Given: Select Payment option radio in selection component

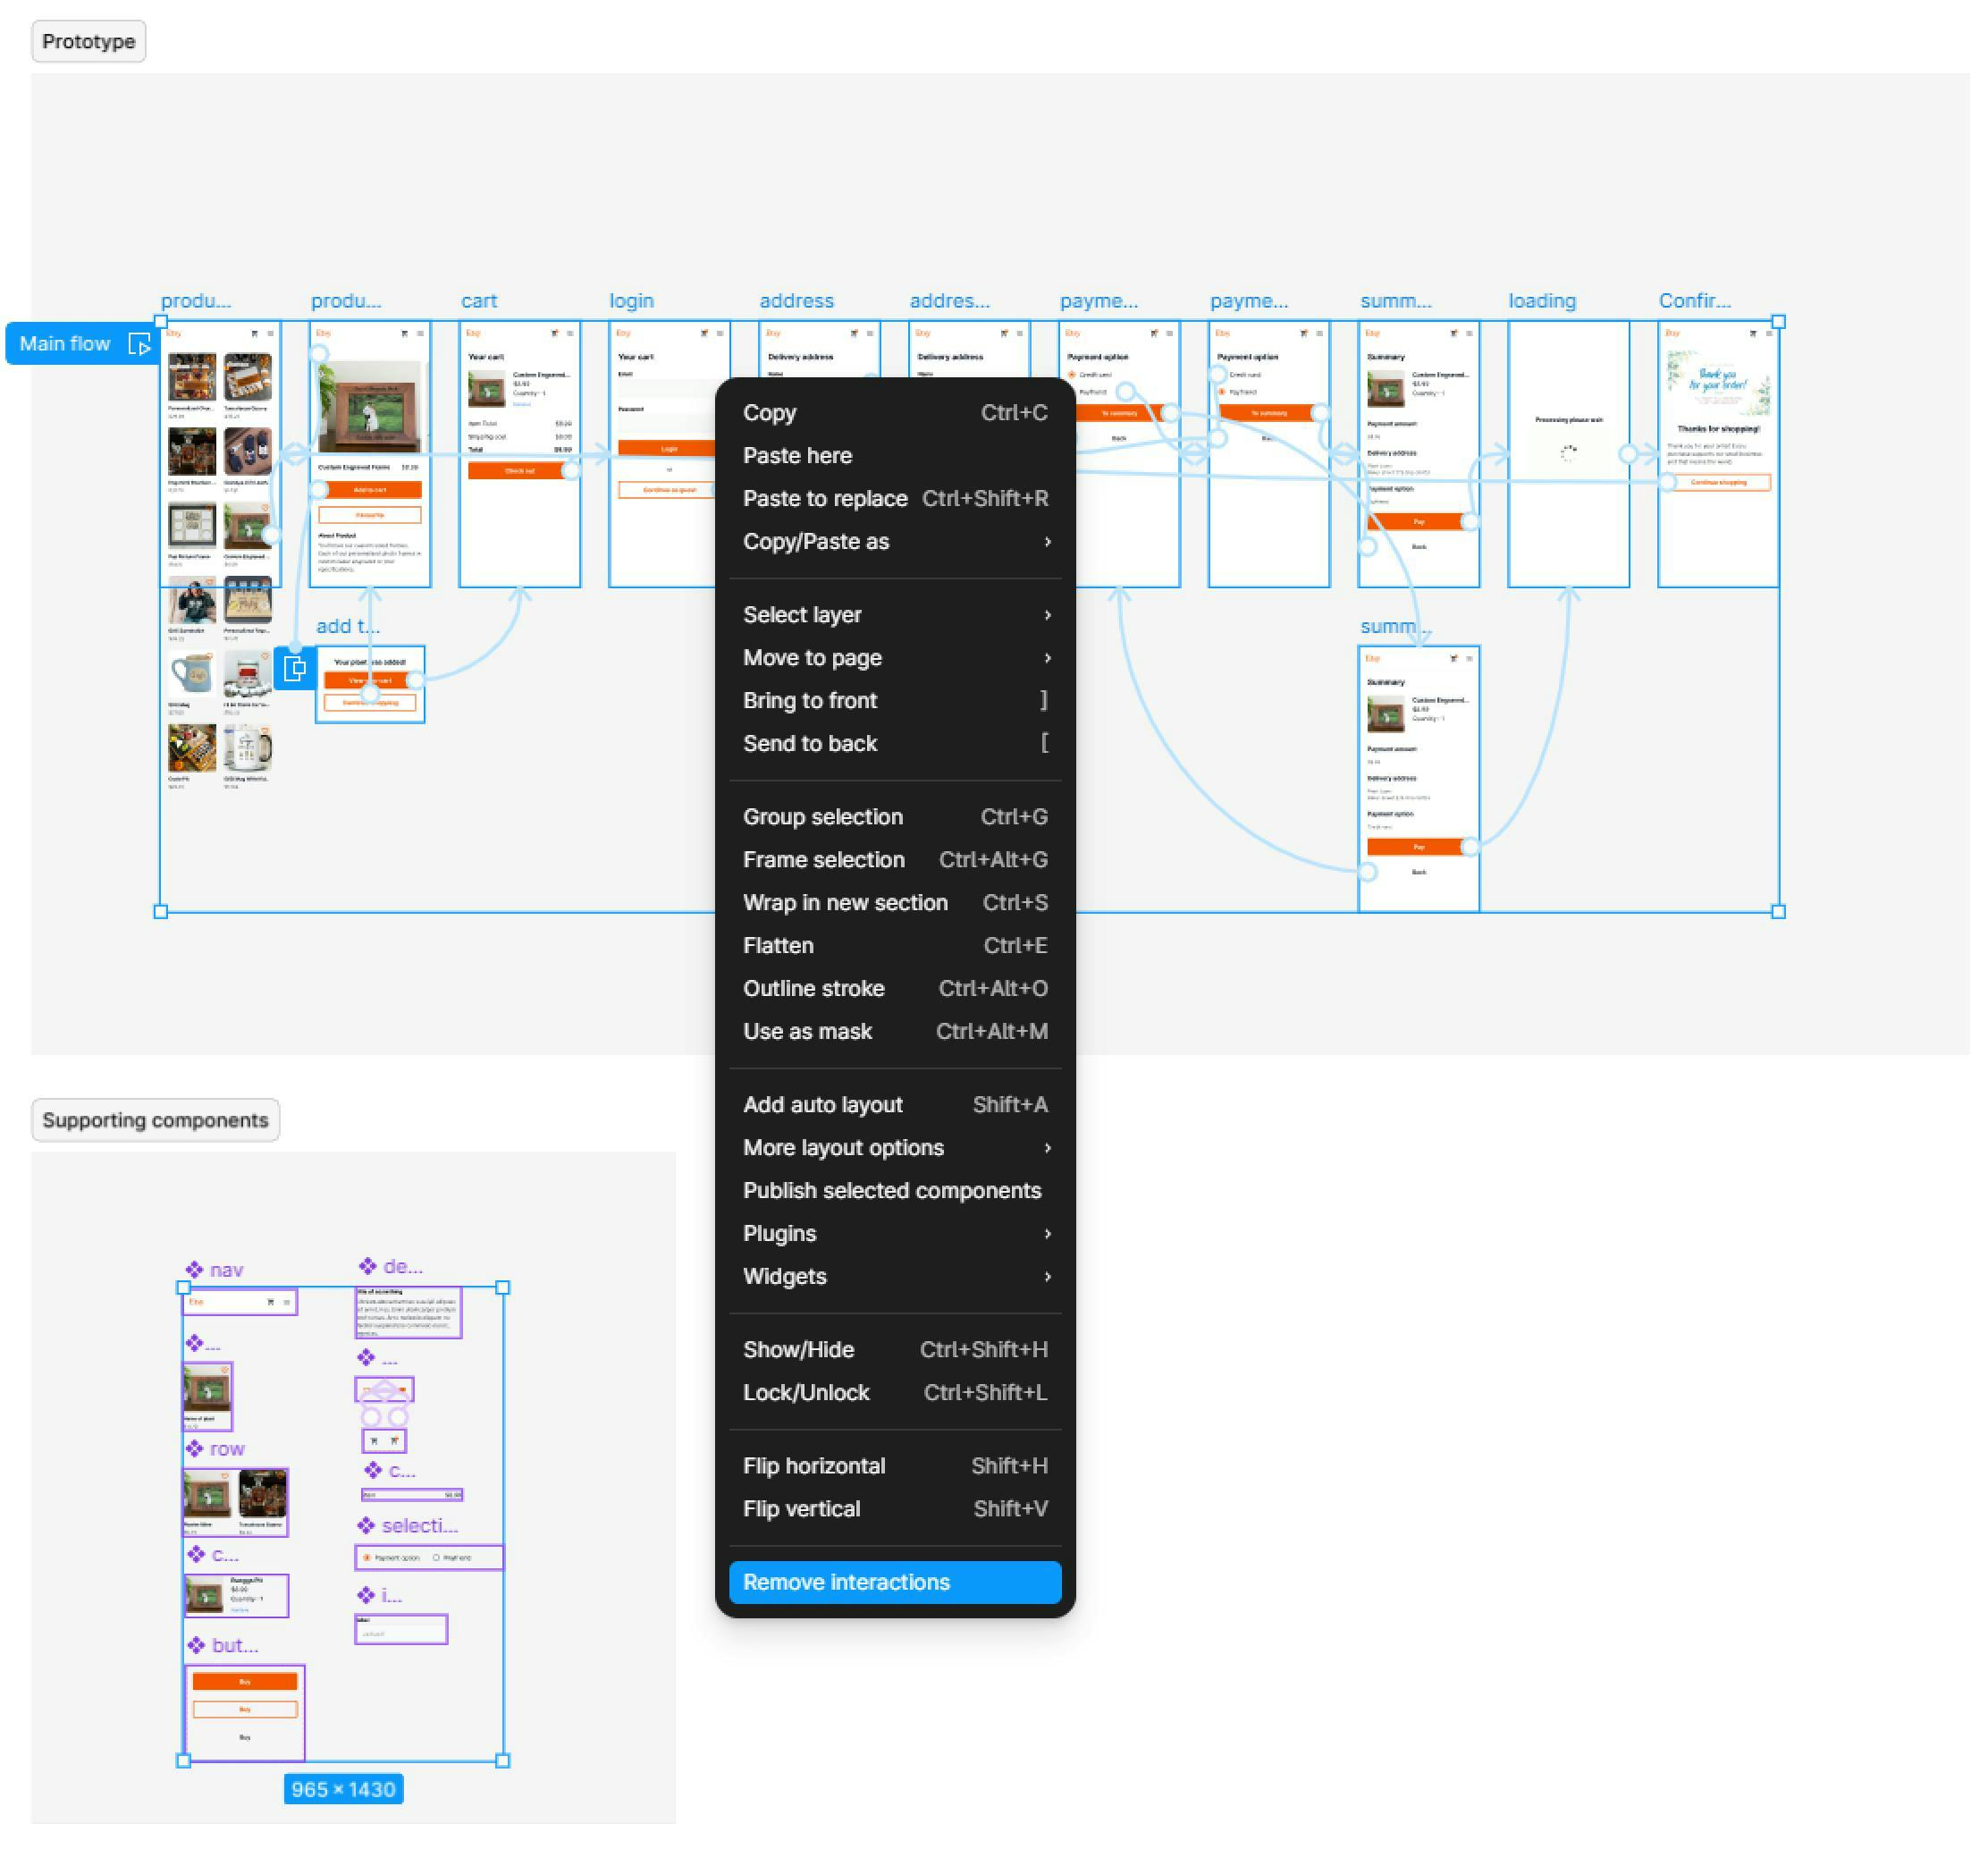Looking at the screenshot, I should click(367, 1558).
